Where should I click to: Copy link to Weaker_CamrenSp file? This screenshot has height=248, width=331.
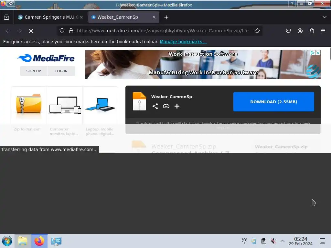166,106
